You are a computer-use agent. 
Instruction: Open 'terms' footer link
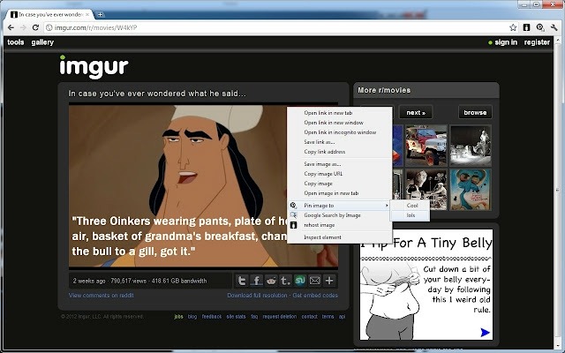(328, 316)
